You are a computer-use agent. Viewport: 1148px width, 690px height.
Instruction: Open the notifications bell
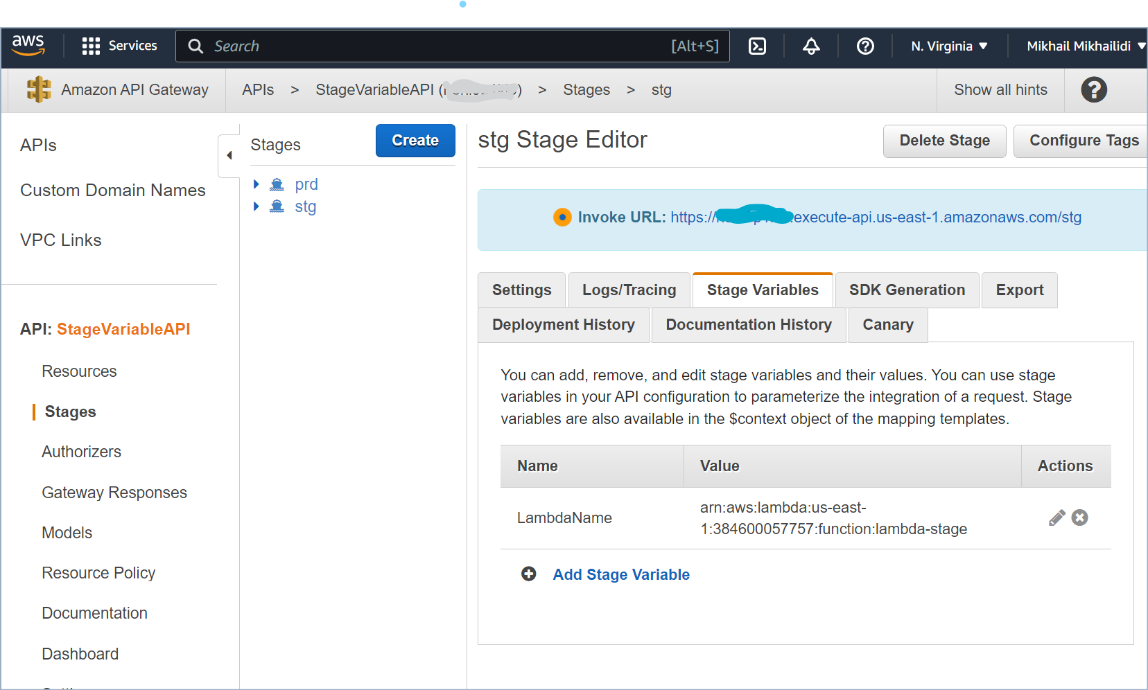(x=811, y=46)
